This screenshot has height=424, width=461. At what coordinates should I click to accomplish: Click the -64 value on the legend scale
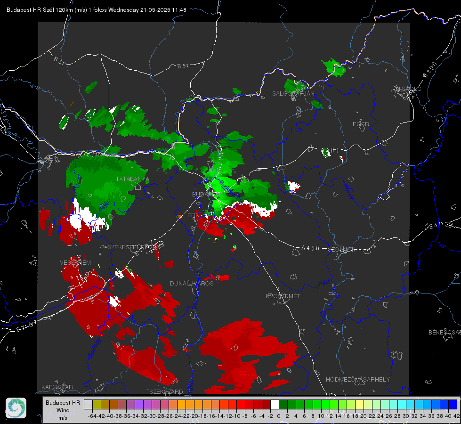coord(92,416)
